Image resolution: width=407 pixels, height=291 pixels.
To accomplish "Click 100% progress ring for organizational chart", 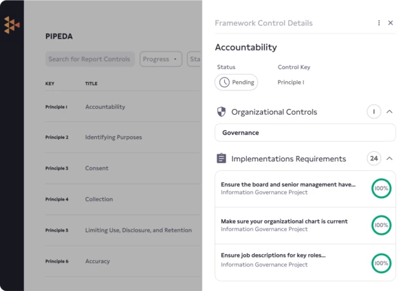I will click(381, 225).
